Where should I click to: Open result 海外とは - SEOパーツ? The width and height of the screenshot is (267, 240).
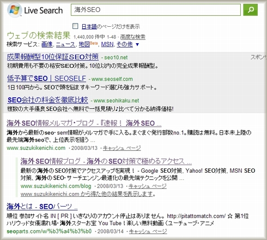42,207
